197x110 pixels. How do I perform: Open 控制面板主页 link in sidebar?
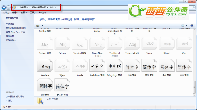click(x=12, y=18)
